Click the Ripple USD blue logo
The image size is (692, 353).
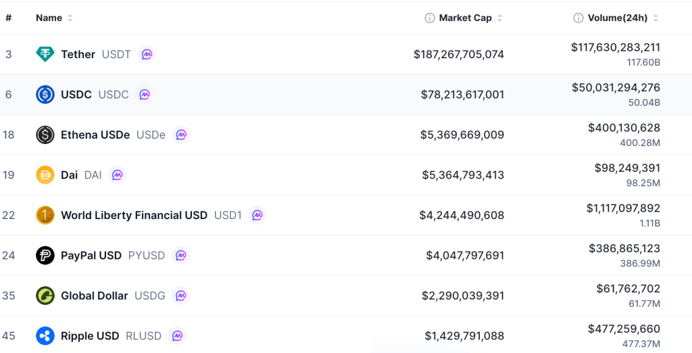[45, 336]
